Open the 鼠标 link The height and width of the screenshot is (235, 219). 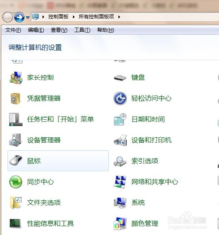pyautogui.click(x=34, y=161)
